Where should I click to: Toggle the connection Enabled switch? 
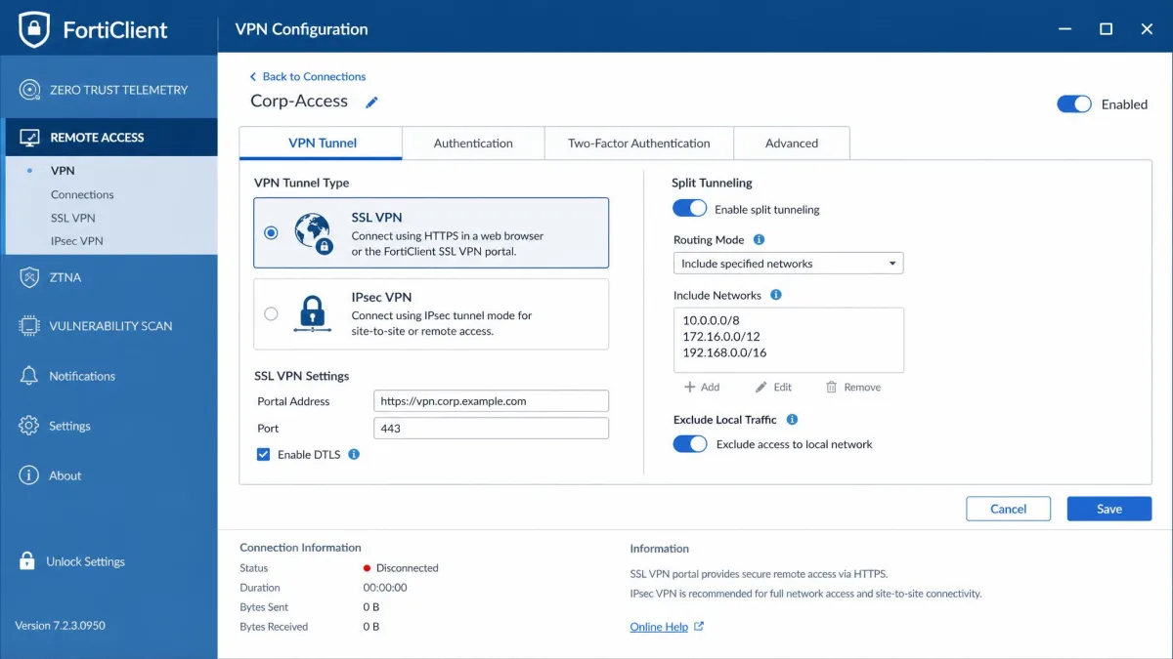click(x=1074, y=103)
